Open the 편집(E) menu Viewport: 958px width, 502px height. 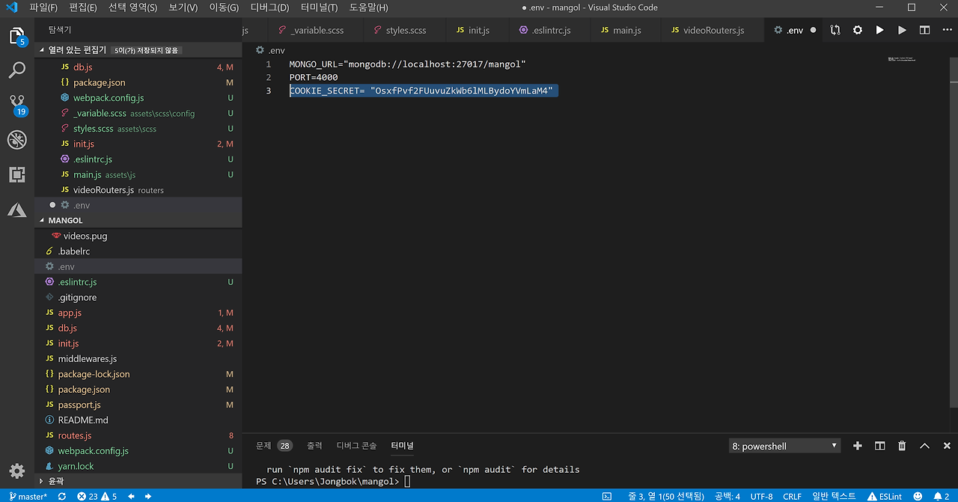pos(82,7)
